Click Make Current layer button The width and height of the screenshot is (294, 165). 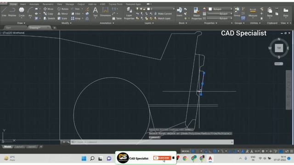tap(163, 14)
